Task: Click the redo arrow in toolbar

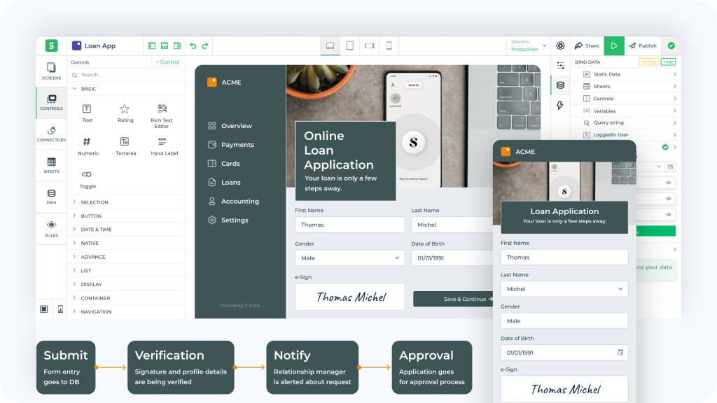Action: coord(205,45)
